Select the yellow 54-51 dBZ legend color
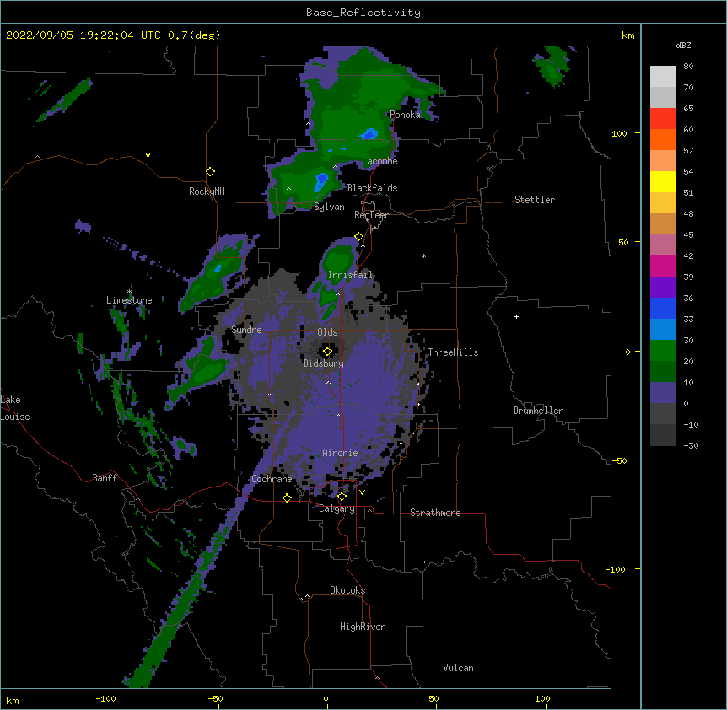Screen dimensions: 727x710 click(x=663, y=181)
